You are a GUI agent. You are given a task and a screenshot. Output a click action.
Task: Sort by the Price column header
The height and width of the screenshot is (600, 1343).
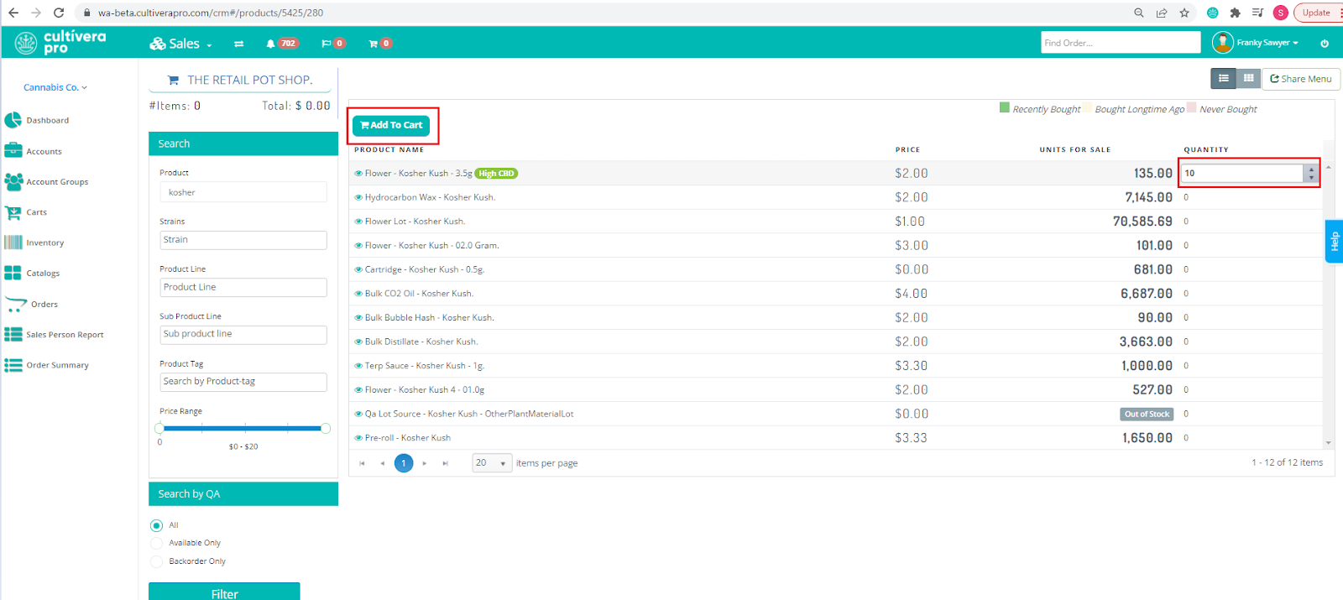pyautogui.click(x=907, y=150)
